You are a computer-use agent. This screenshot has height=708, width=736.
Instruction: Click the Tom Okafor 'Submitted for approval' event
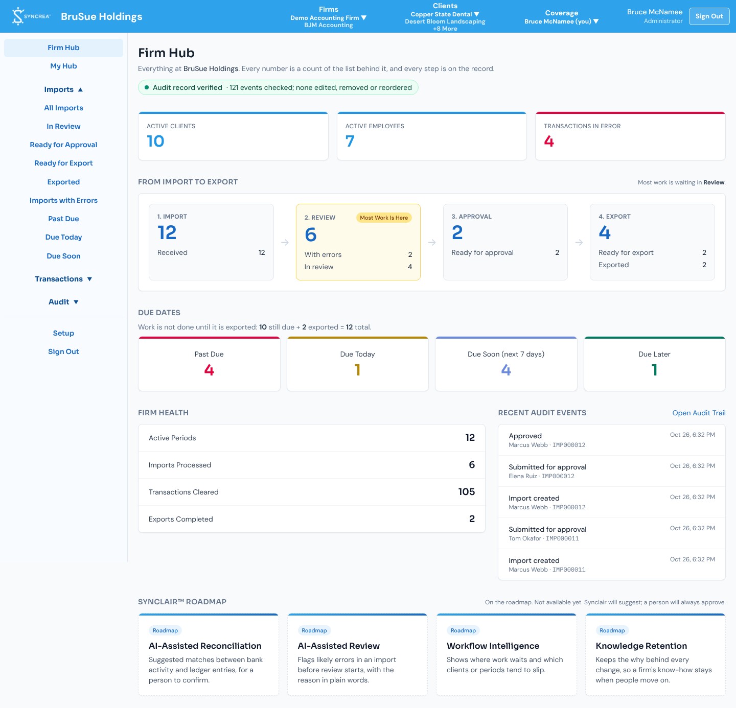(612, 533)
